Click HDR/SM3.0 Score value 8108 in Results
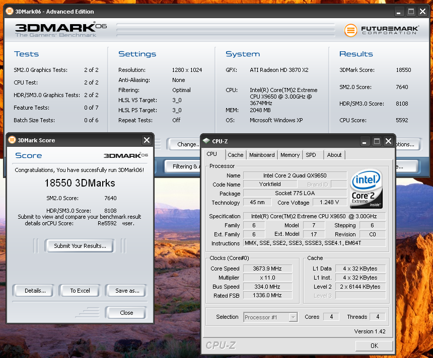The image size is (433, 358). click(x=402, y=104)
